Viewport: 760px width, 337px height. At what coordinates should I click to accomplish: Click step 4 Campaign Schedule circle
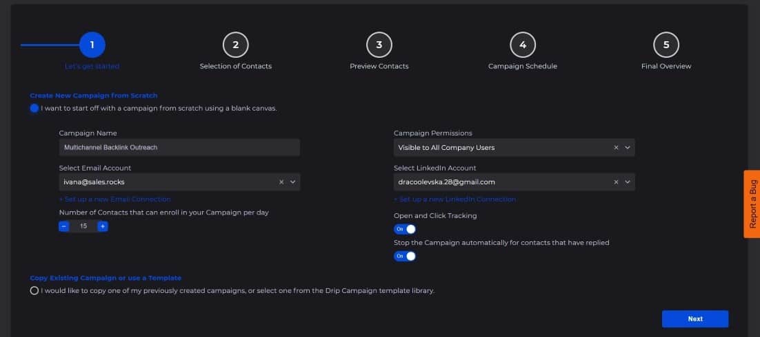522,45
